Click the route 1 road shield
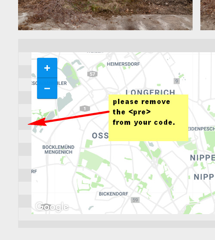 click(85, 108)
